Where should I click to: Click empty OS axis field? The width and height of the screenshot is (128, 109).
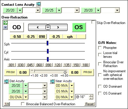pyautogui.click(x=81, y=37)
